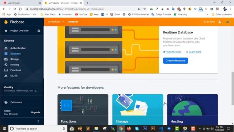Open the WhatsApp bookmark

pos(180,14)
